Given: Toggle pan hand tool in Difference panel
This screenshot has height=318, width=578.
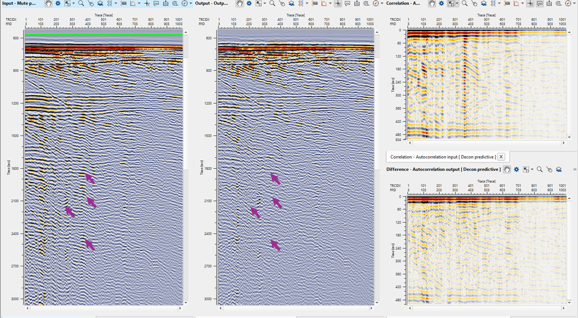Looking at the screenshot, I should pos(507,170).
